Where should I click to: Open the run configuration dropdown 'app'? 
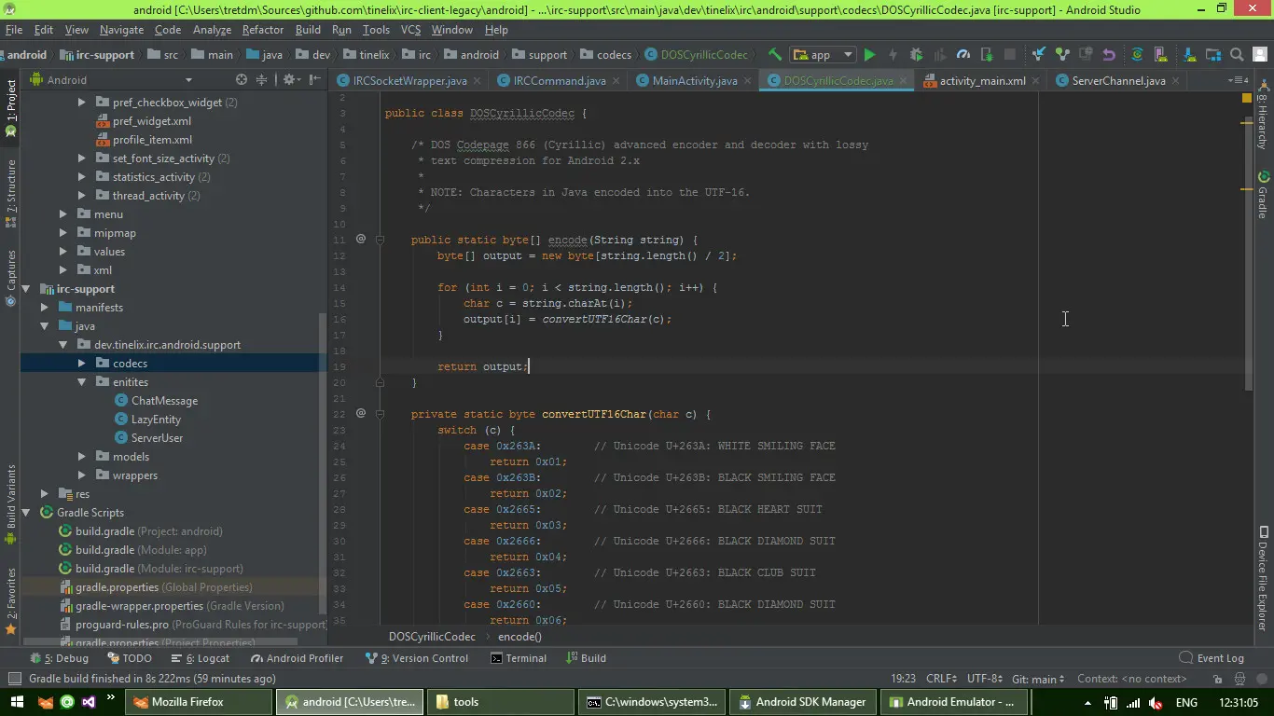tap(823, 55)
